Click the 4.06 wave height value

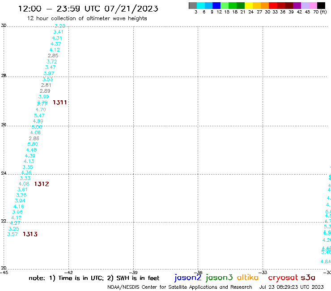[x=35, y=133]
